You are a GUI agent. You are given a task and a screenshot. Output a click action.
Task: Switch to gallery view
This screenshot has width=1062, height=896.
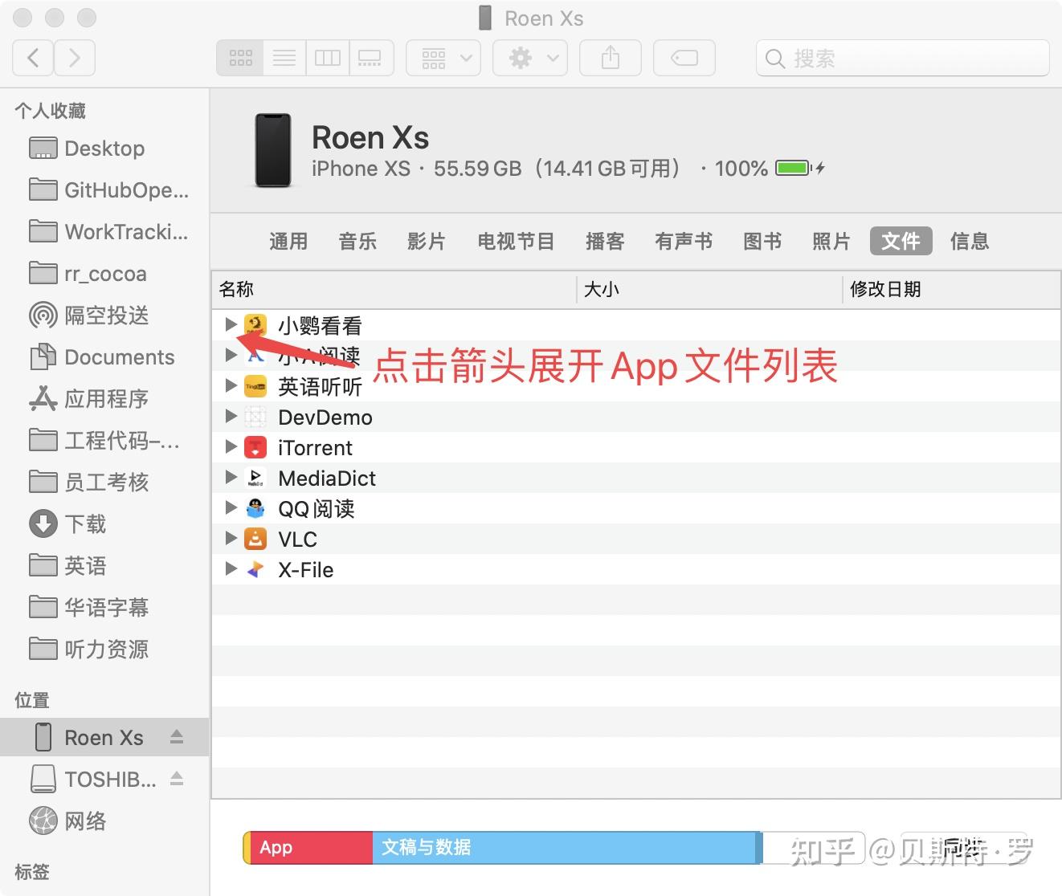[x=370, y=58]
